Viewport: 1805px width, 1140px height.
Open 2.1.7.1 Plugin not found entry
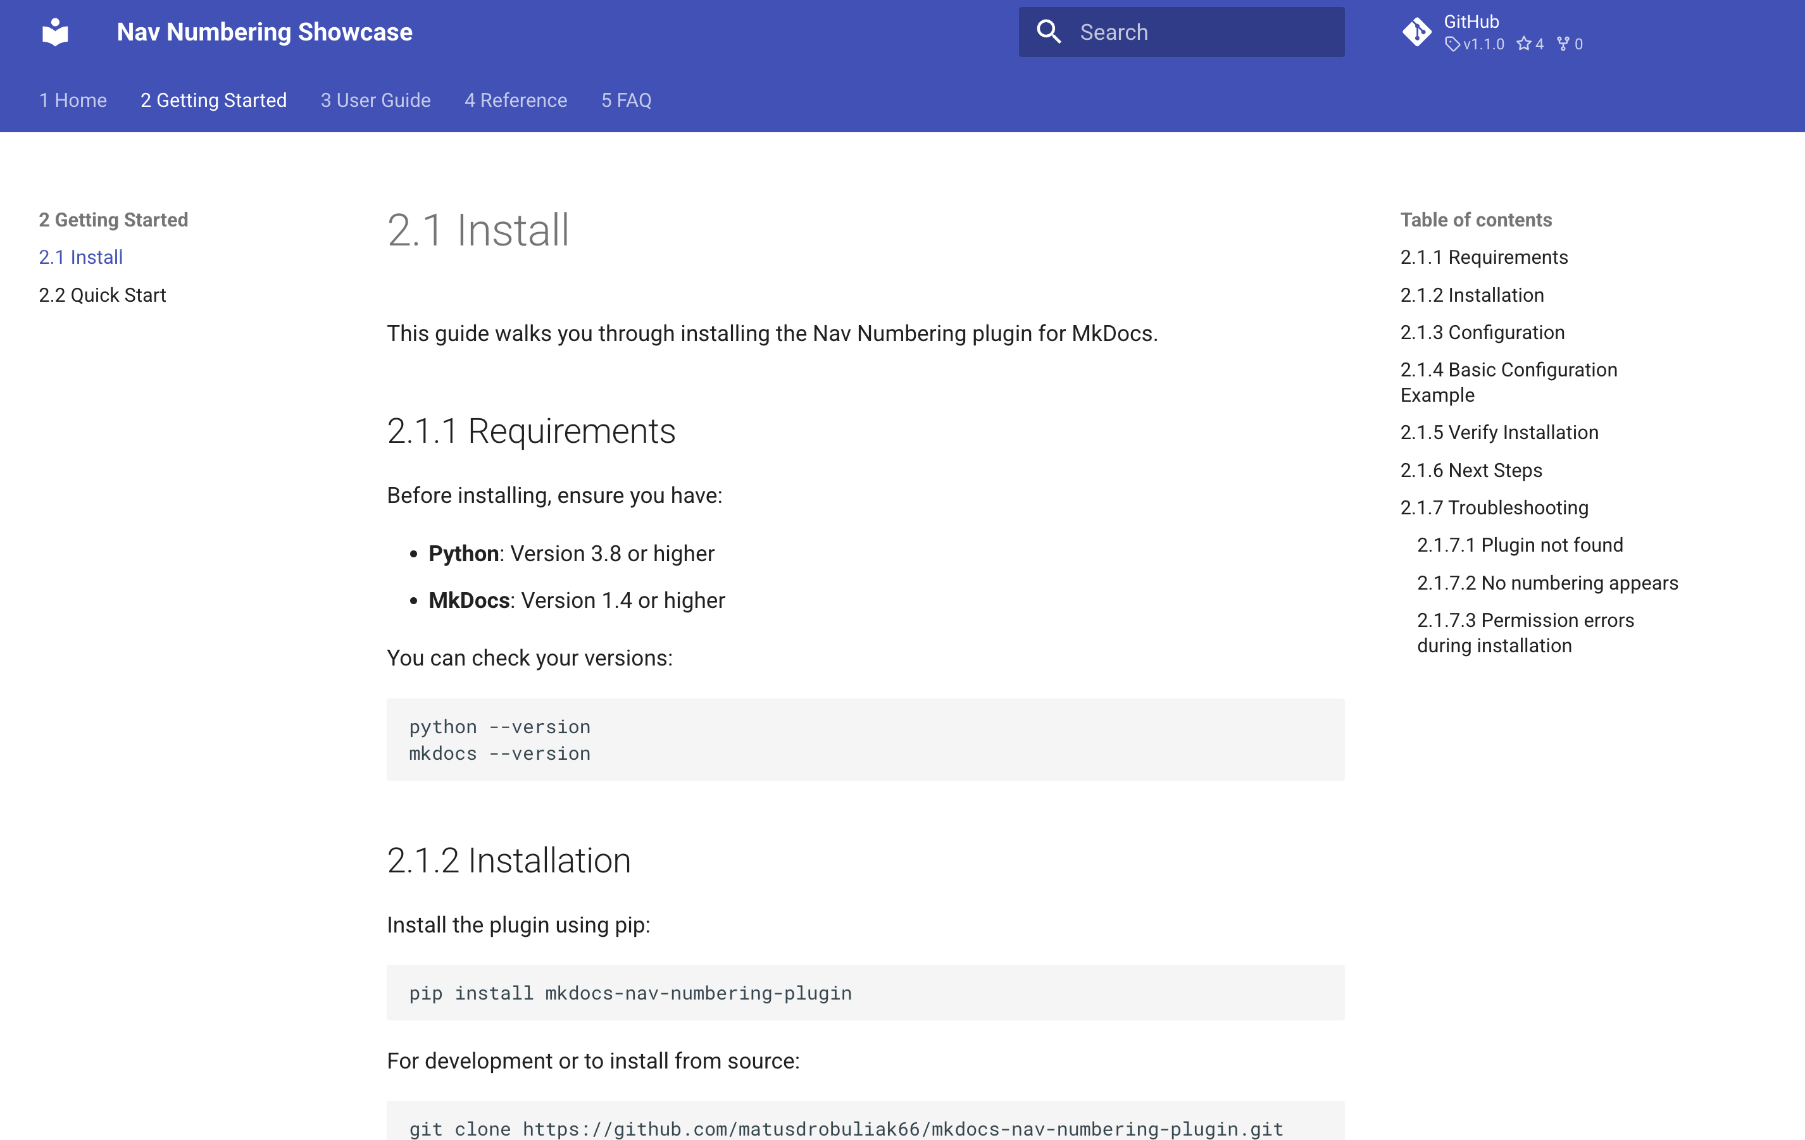(x=1520, y=545)
